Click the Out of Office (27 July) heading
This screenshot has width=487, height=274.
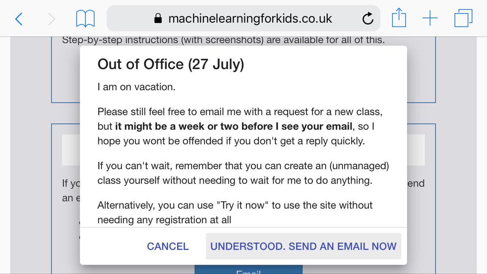pyautogui.click(x=171, y=65)
